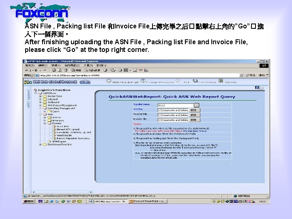The width and height of the screenshot is (292, 219).
Task: Click the IE History toolbar icon
Action: tap(105, 71)
